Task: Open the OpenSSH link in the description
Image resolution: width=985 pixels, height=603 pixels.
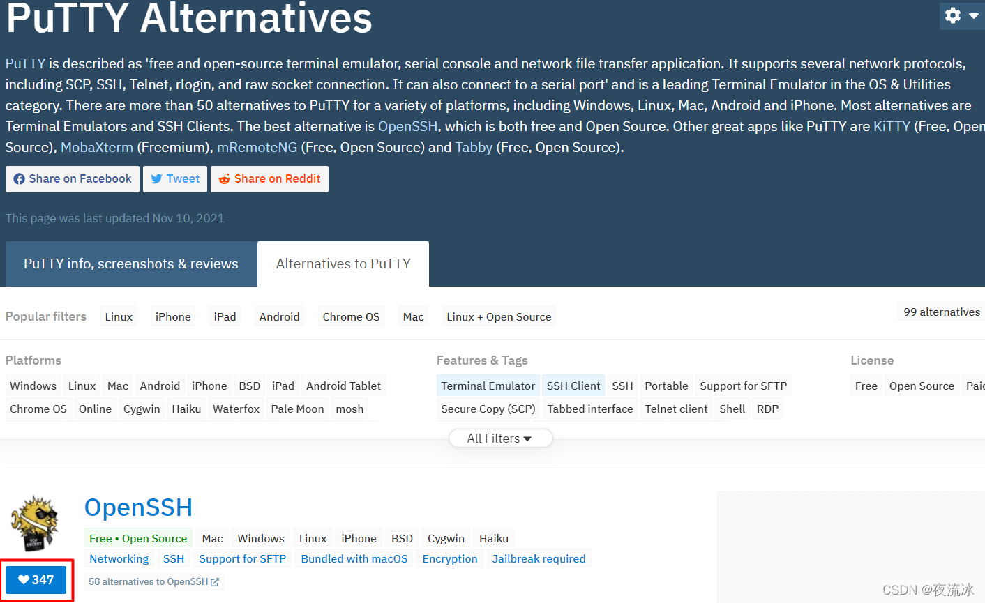Action: click(408, 126)
